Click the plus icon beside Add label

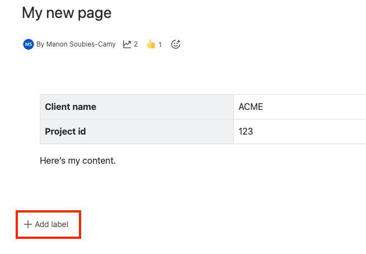click(x=28, y=224)
